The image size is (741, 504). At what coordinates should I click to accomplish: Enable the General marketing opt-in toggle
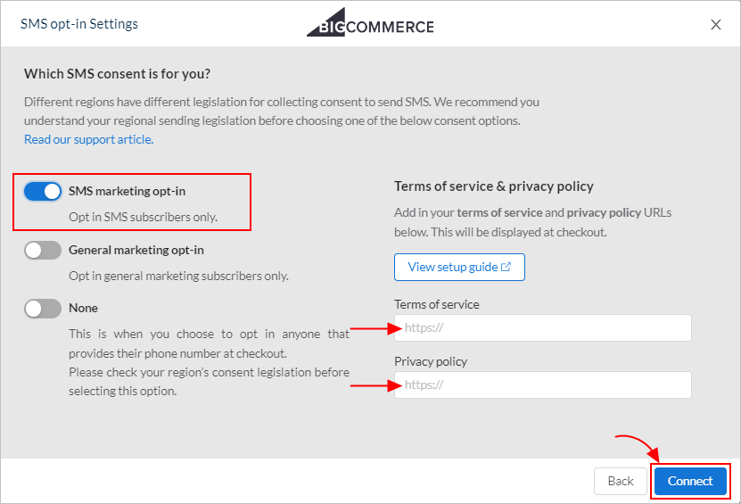click(43, 250)
